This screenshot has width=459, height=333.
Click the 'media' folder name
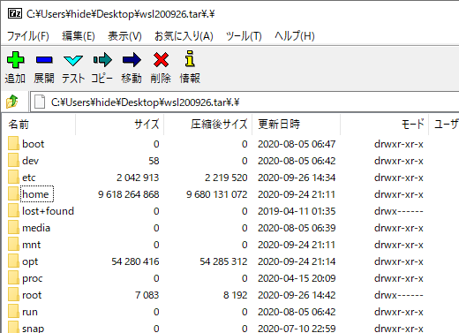(36, 228)
